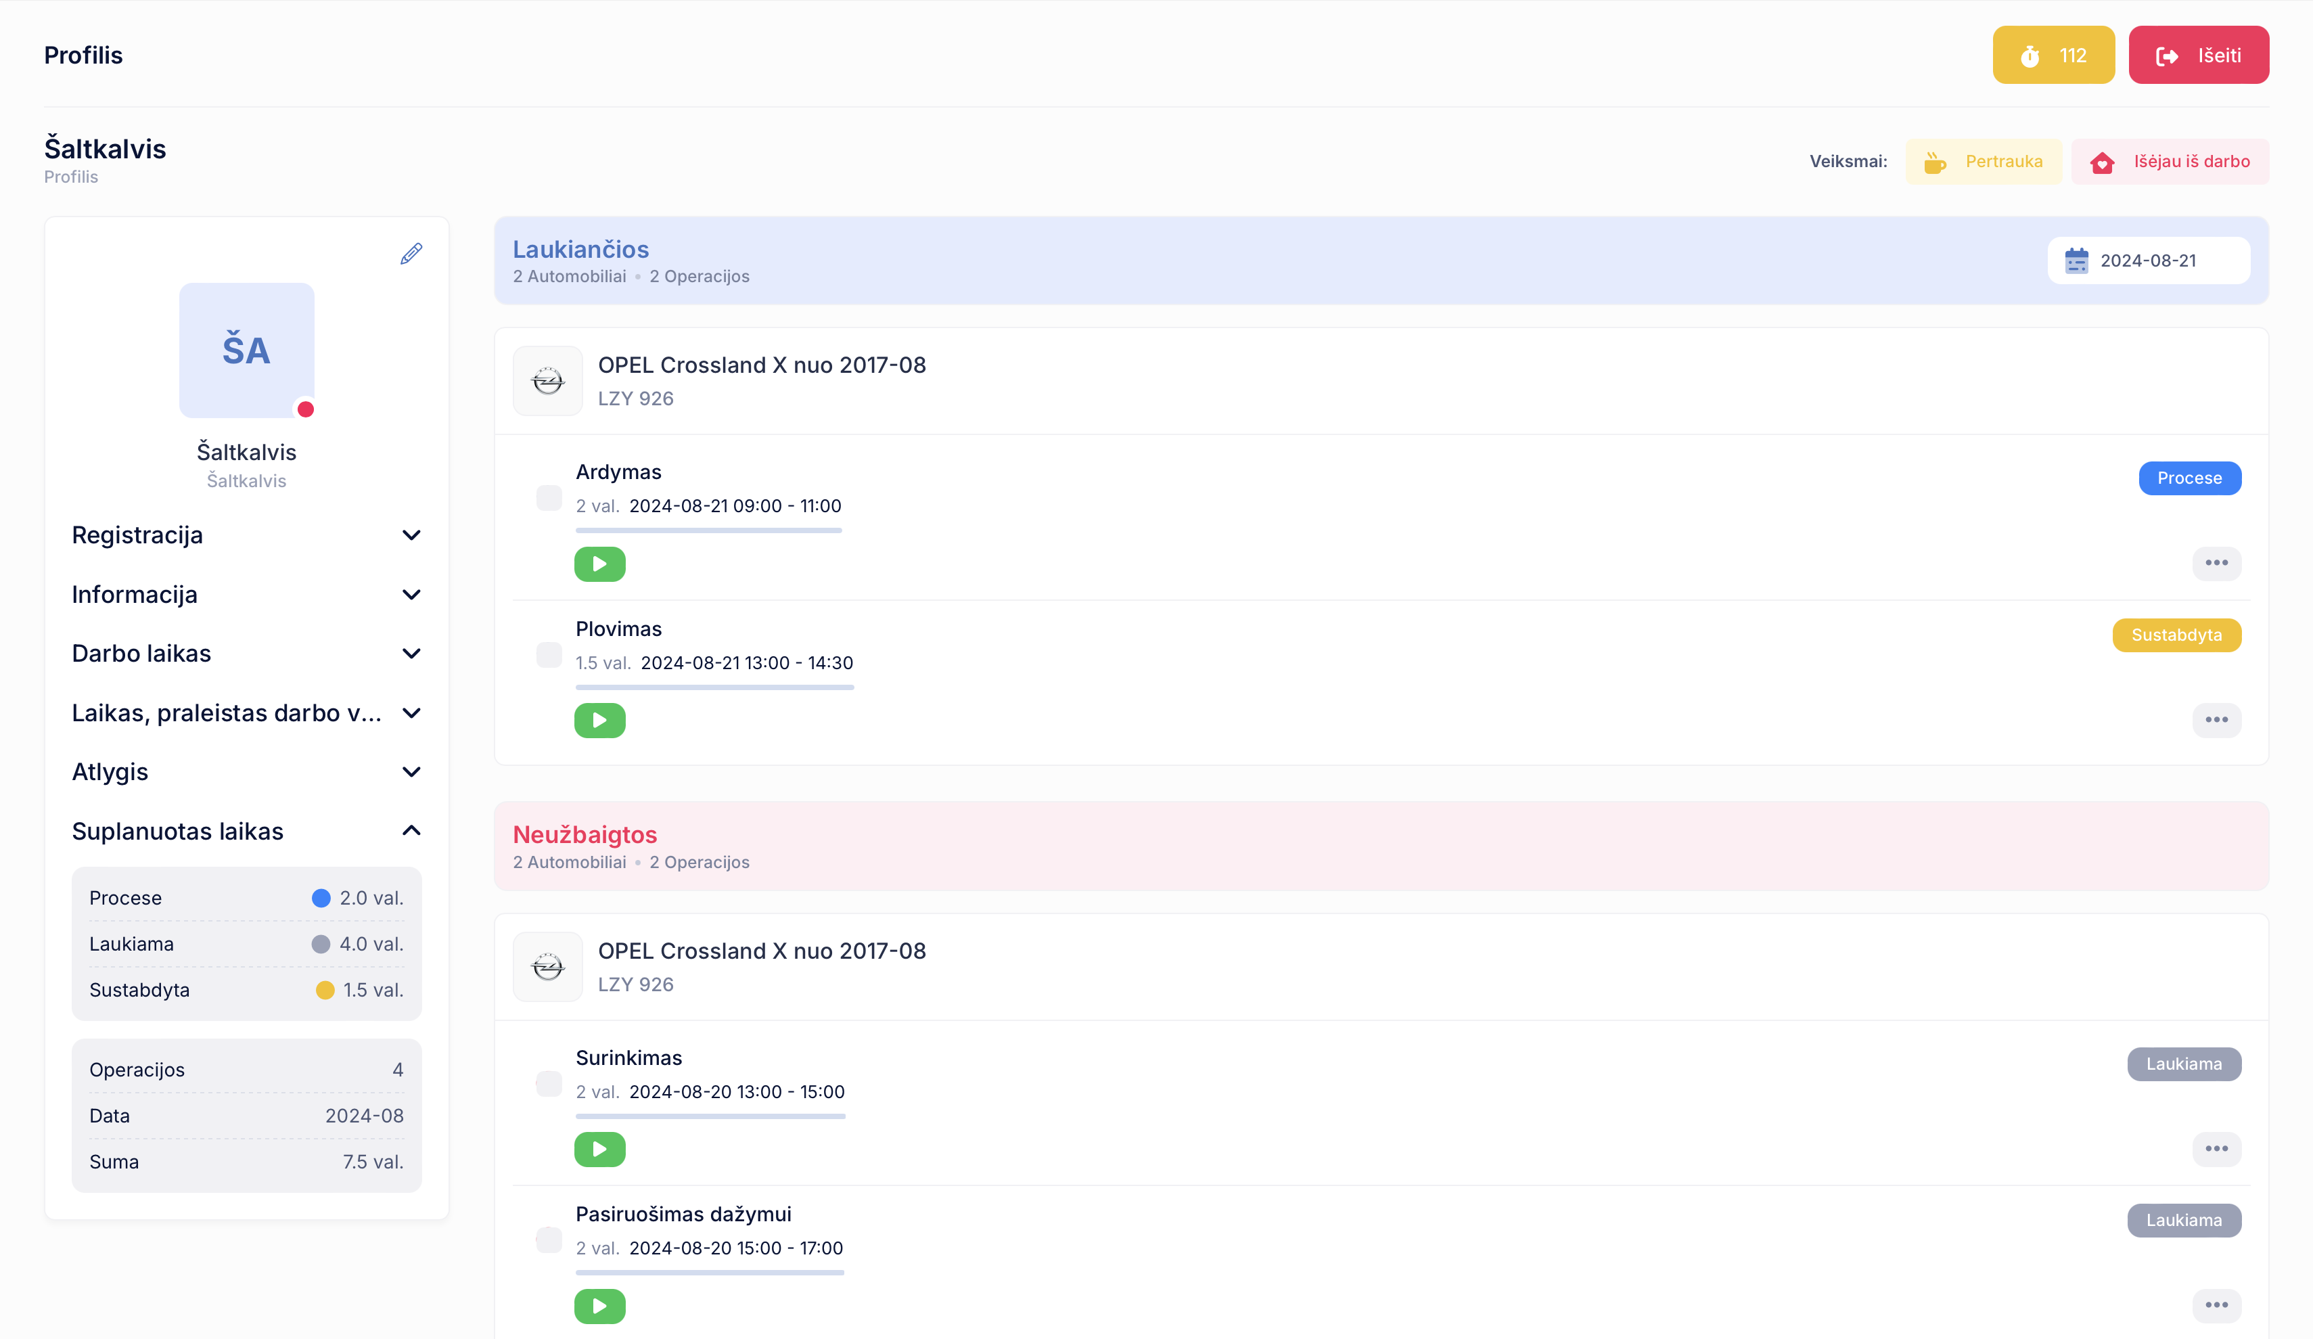Click the stopwatch timer button showing 112
This screenshot has height=1339, width=2313.
pyautogui.click(x=2053, y=55)
